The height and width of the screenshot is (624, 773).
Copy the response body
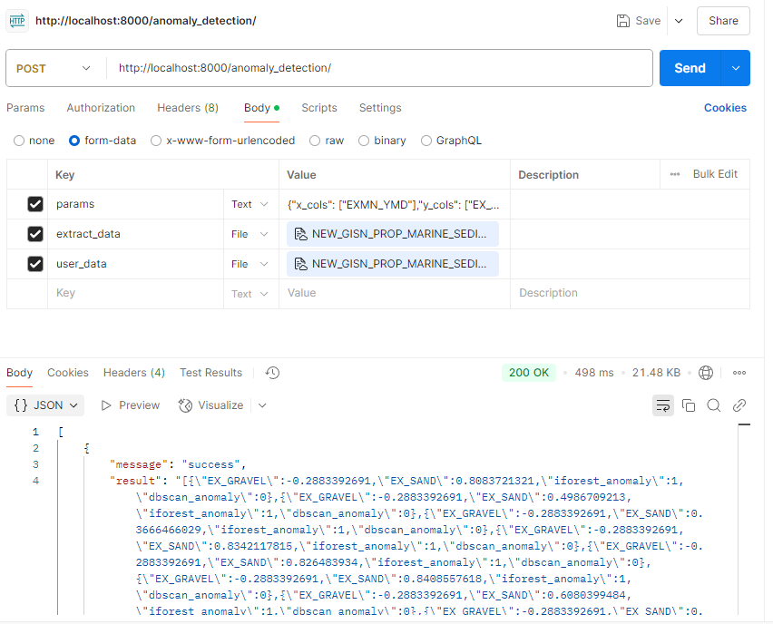pyautogui.click(x=687, y=405)
